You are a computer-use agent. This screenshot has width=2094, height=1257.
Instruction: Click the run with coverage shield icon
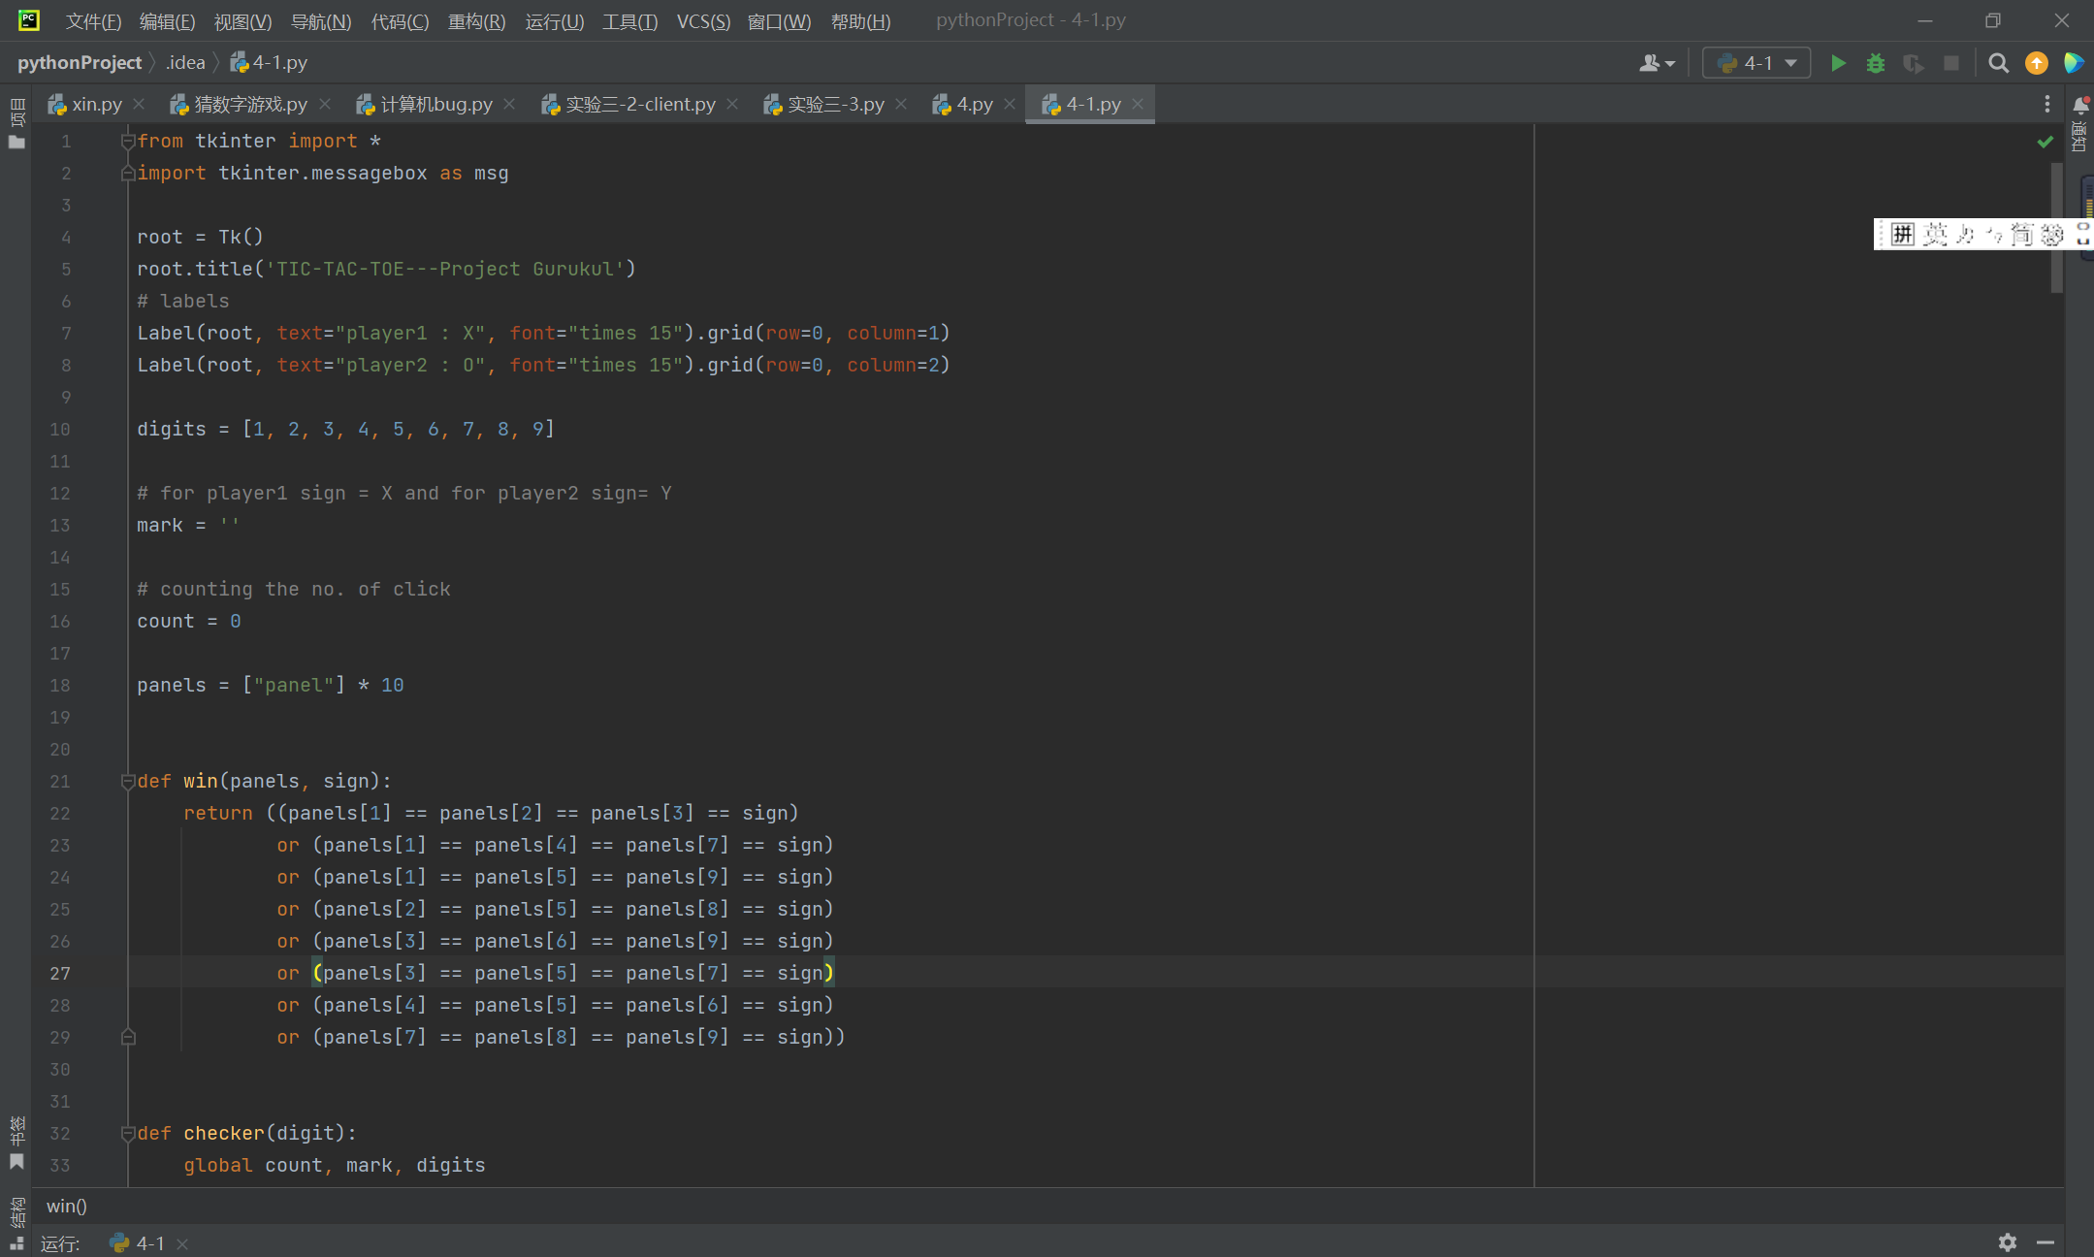coord(1914,63)
